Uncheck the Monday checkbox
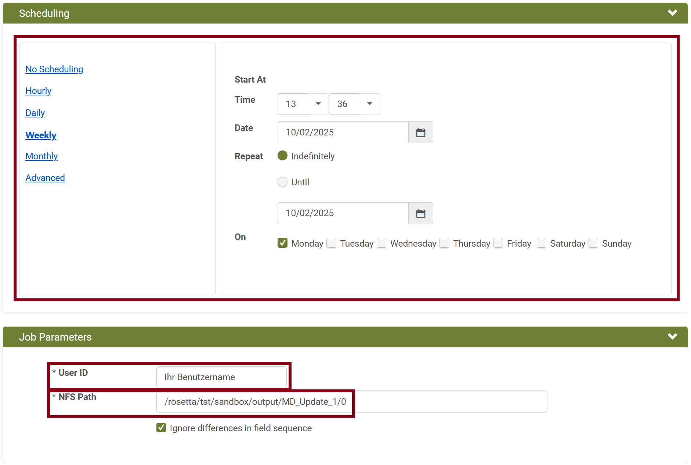 pos(282,243)
